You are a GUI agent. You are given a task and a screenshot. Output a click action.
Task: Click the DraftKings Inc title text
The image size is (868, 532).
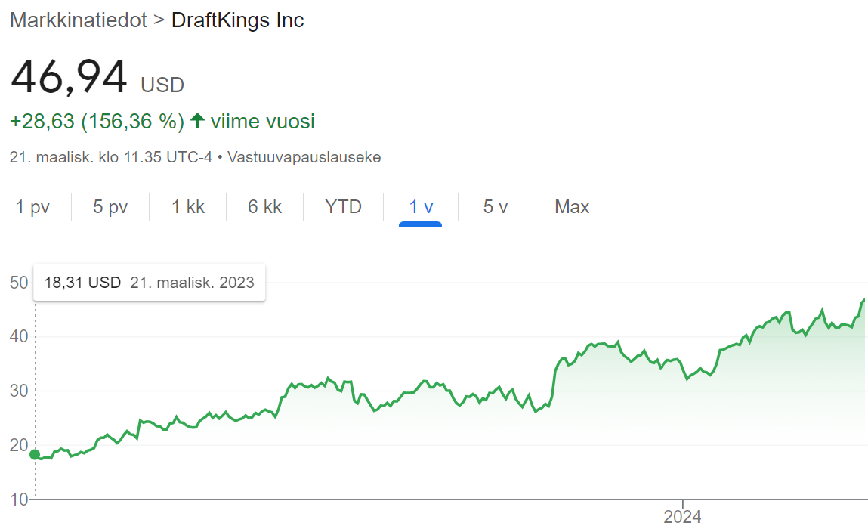pyautogui.click(x=237, y=20)
